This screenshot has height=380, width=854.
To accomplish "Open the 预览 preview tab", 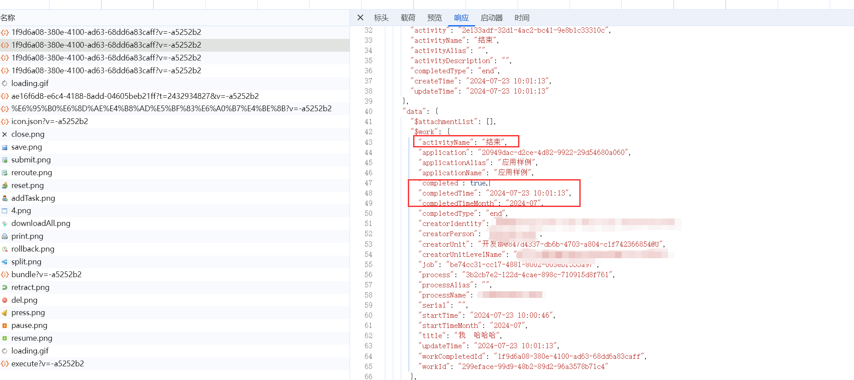I will coord(434,18).
